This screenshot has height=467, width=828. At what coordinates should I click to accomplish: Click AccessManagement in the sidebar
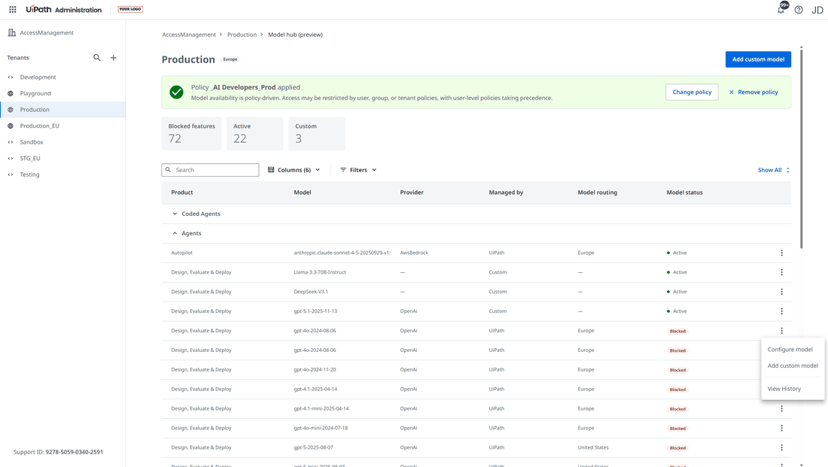(x=47, y=33)
